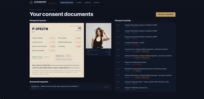This screenshot has height=99, width=204.
Task: Click the Commercial use ASK ME badge
Action: point(52,42)
